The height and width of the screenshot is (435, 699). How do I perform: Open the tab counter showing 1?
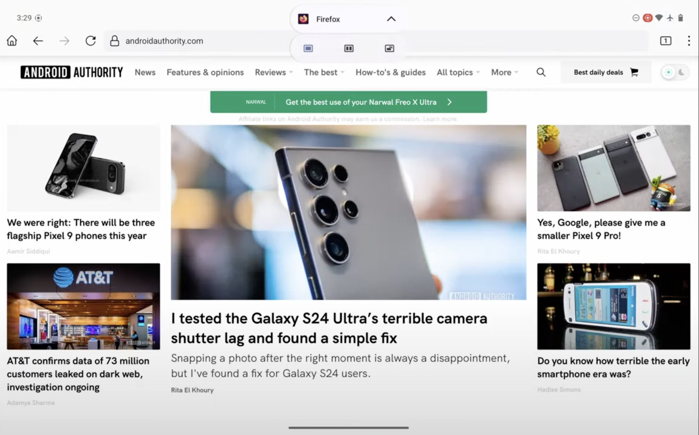(x=666, y=41)
